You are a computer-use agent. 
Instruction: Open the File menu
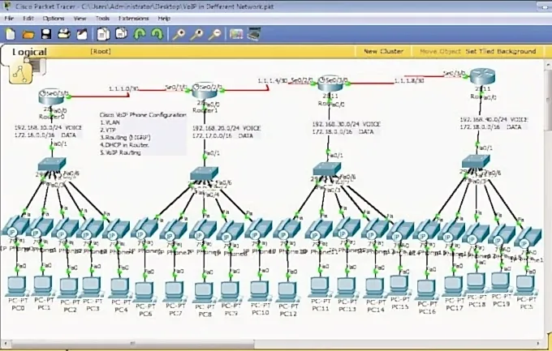pyautogui.click(x=9, y=19)
